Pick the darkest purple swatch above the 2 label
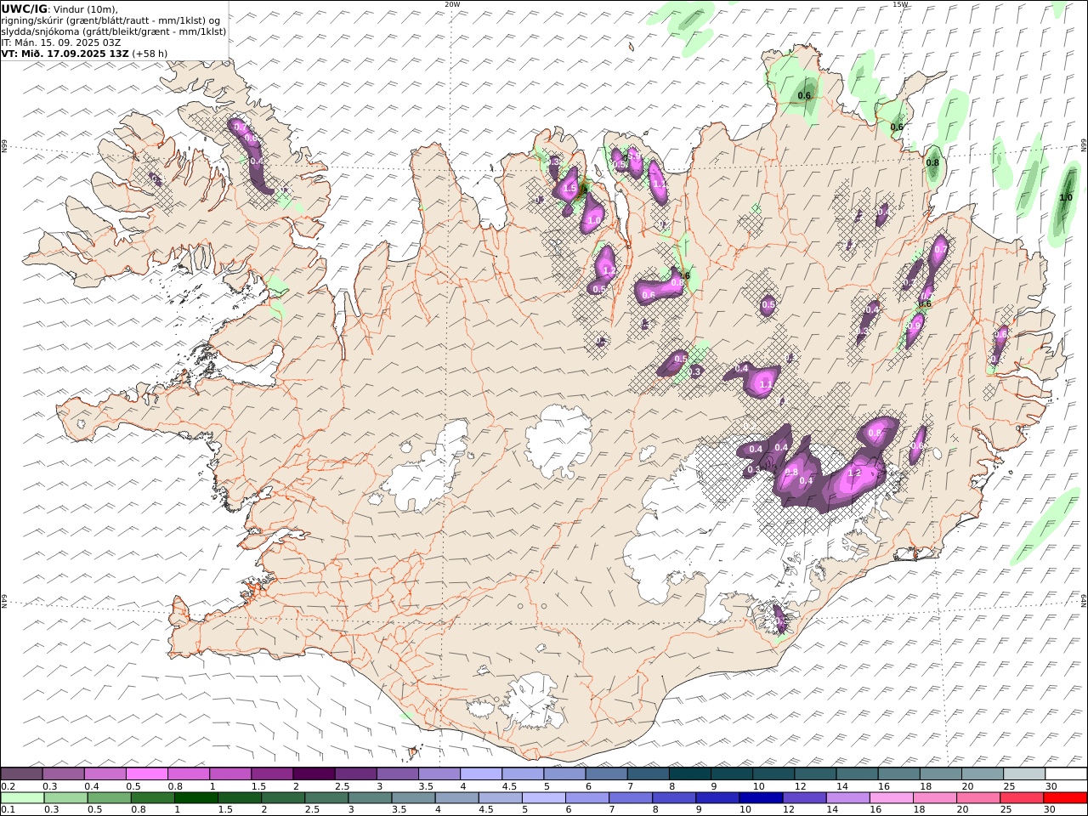Screen dimensions: 1088x816 pyautogui.click(x=313, y=774)
